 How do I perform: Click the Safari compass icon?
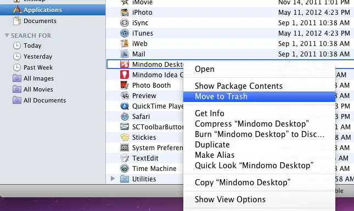pos(125,117)
